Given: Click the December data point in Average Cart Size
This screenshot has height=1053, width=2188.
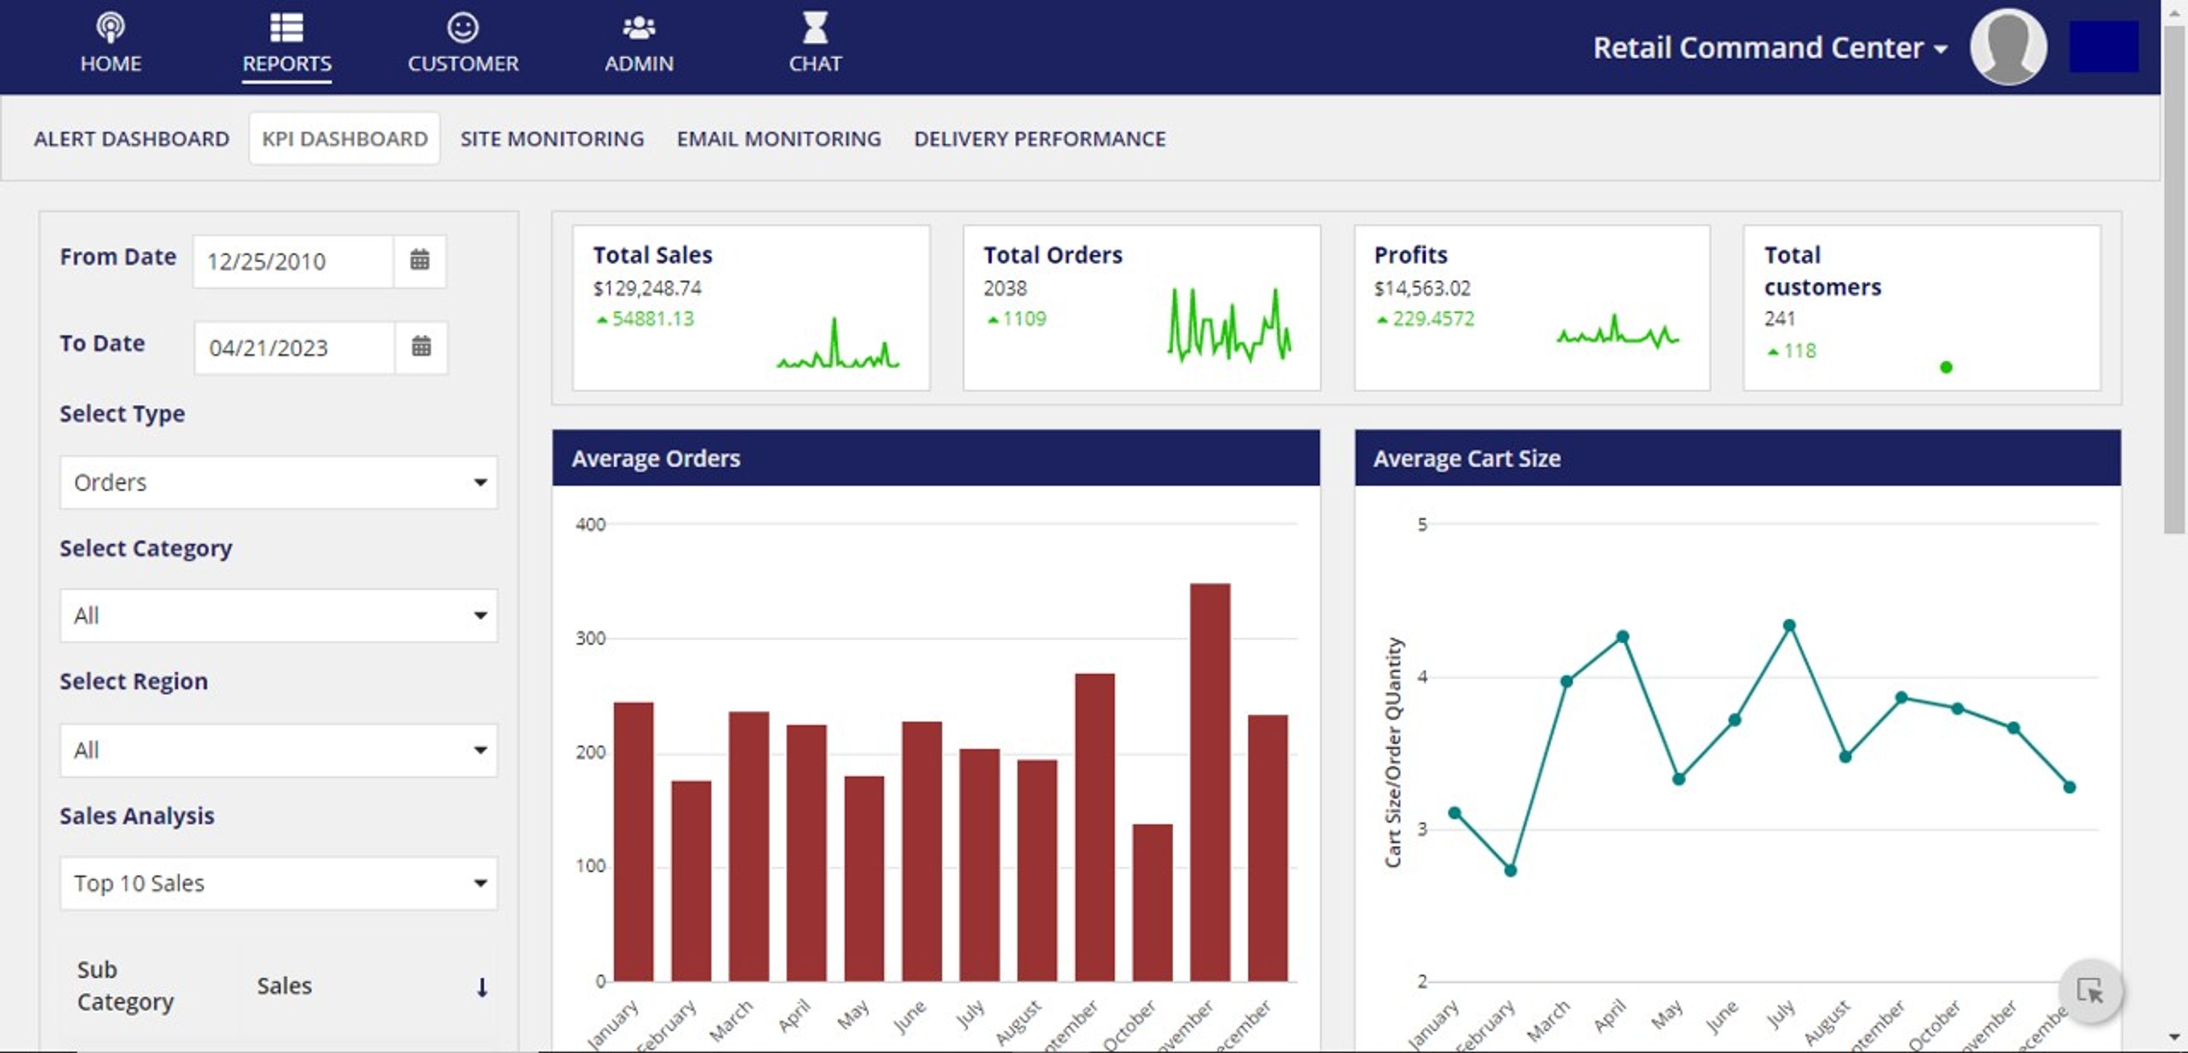Looking at the screenshot, I should tap(2070, 787).
